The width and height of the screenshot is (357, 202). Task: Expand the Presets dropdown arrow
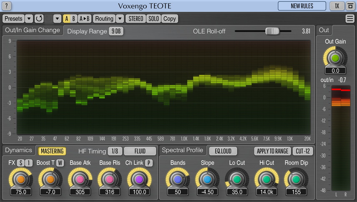tap(29, 19)
